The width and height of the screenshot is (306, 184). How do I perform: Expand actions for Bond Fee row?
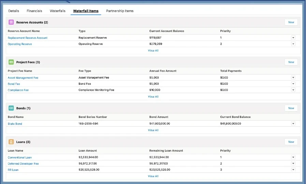pos(293,84)
